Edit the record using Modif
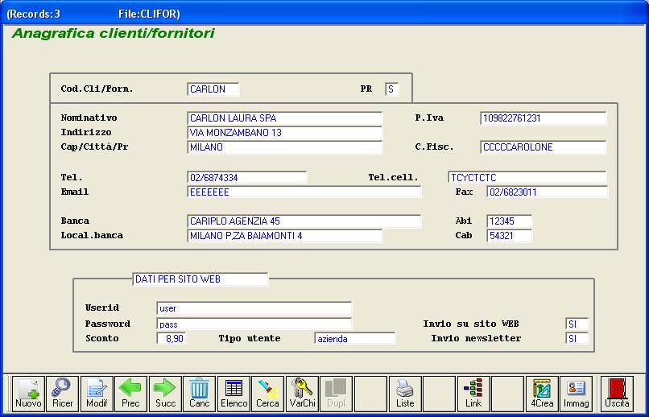Viewport: 649px width, 417px height. click(x=97, y=394)
